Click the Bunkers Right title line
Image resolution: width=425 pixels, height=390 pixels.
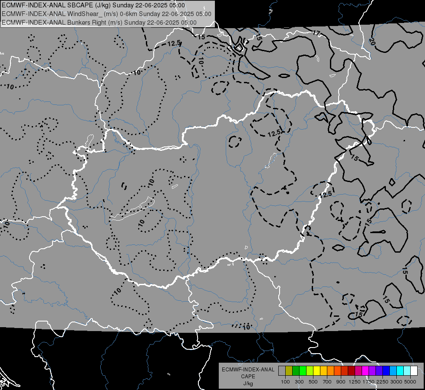click(x=99, y=23)
